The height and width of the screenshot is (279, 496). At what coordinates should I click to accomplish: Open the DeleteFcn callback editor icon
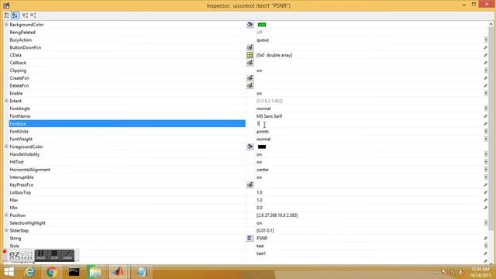[x=250, y=85]
